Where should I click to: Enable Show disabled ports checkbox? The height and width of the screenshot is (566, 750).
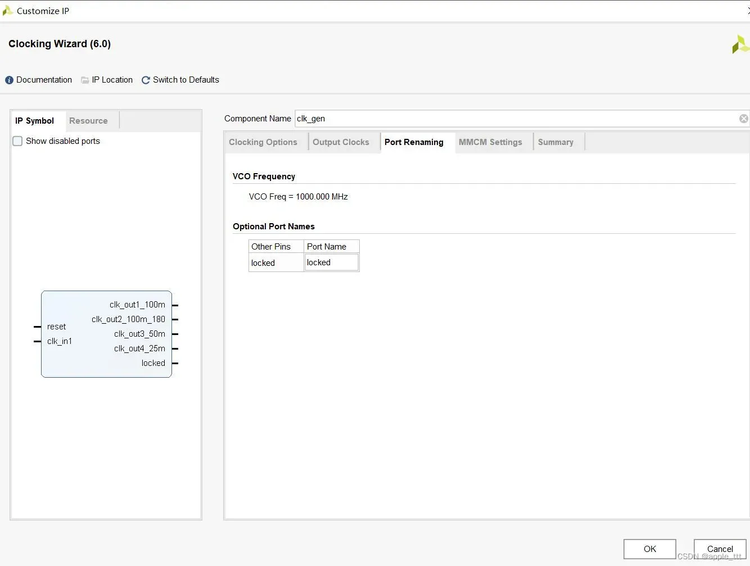click(x=17, y=141)
